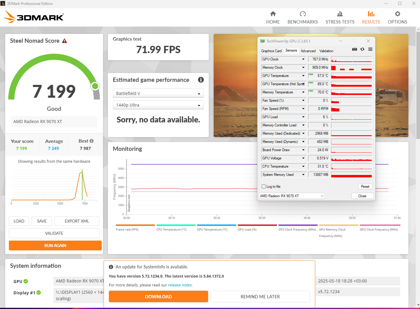Open the GPU-Z hamburger menu

point(370,49)
